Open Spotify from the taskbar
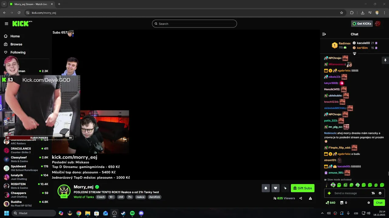The image size is (389, 218). 132,213
